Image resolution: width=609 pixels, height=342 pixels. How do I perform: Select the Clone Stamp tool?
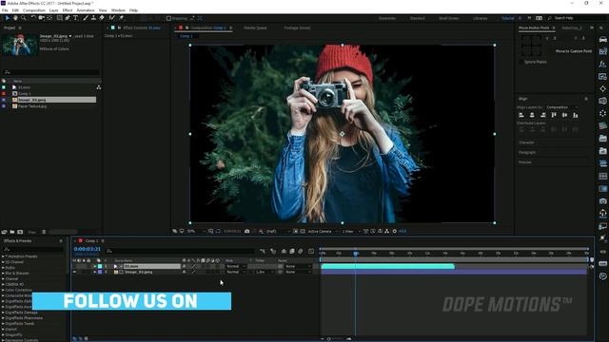click(x=93, y=18)
